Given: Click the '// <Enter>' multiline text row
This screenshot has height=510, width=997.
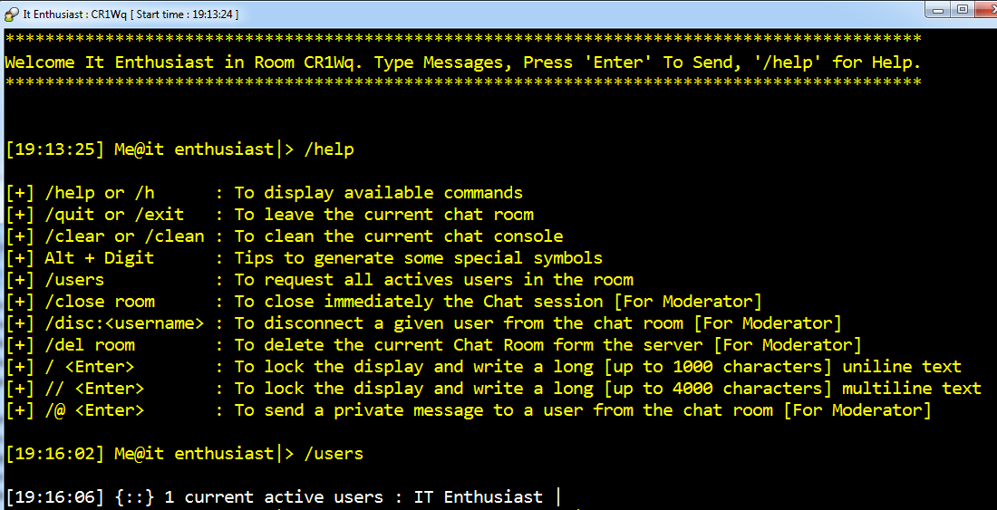Looking at the screenshot, I should coord(493,388).
